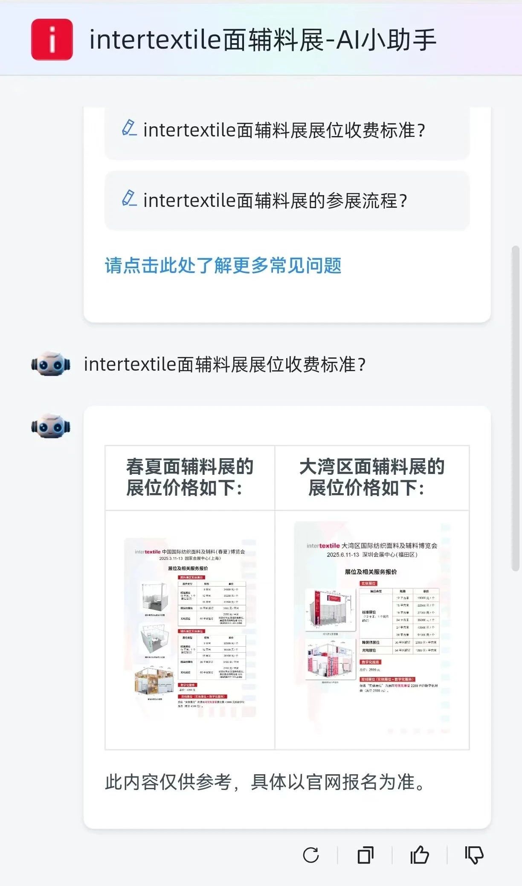
Task: Click the intertextile面辅料展-AI小助手 title
Action: pos(263,40)
